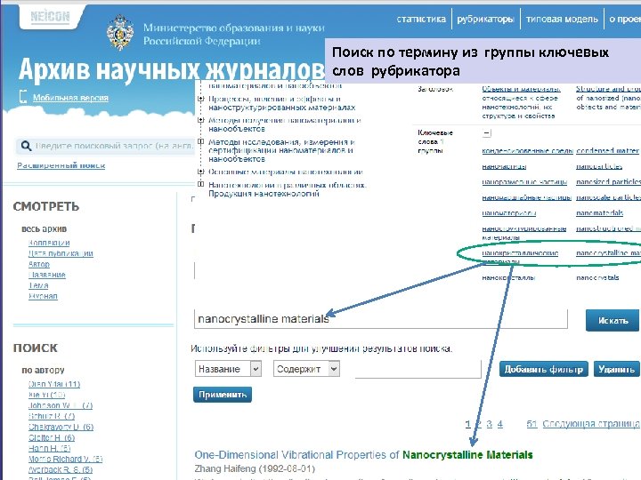
Task: Click the Архив научных журналов title
Action: coord(172,69)
